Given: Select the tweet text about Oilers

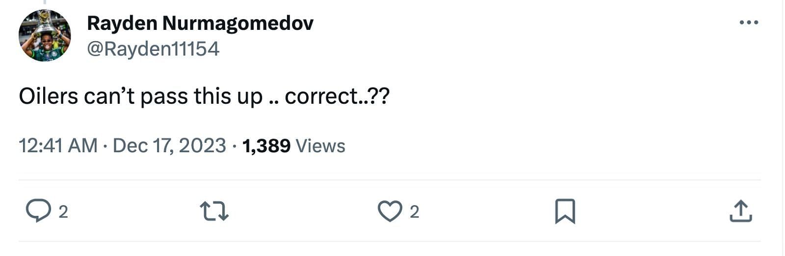Looking at the screenshot, I should [x=204, y=96].
